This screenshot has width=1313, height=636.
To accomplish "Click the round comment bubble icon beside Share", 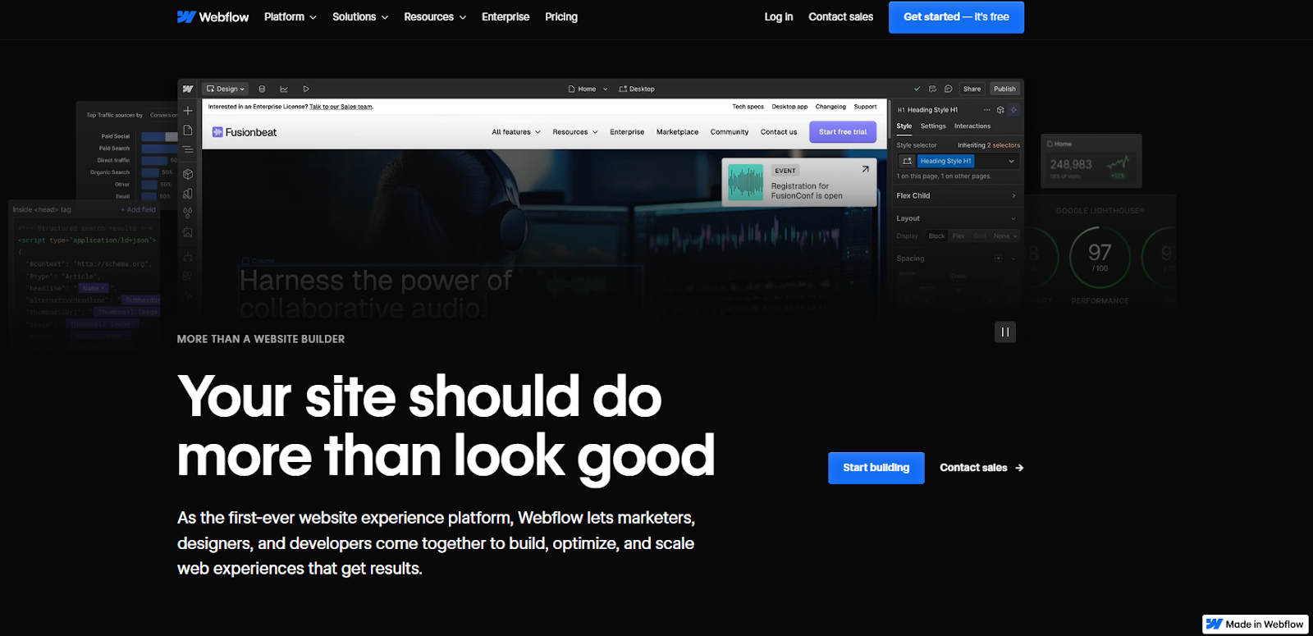I will point(948,89).
